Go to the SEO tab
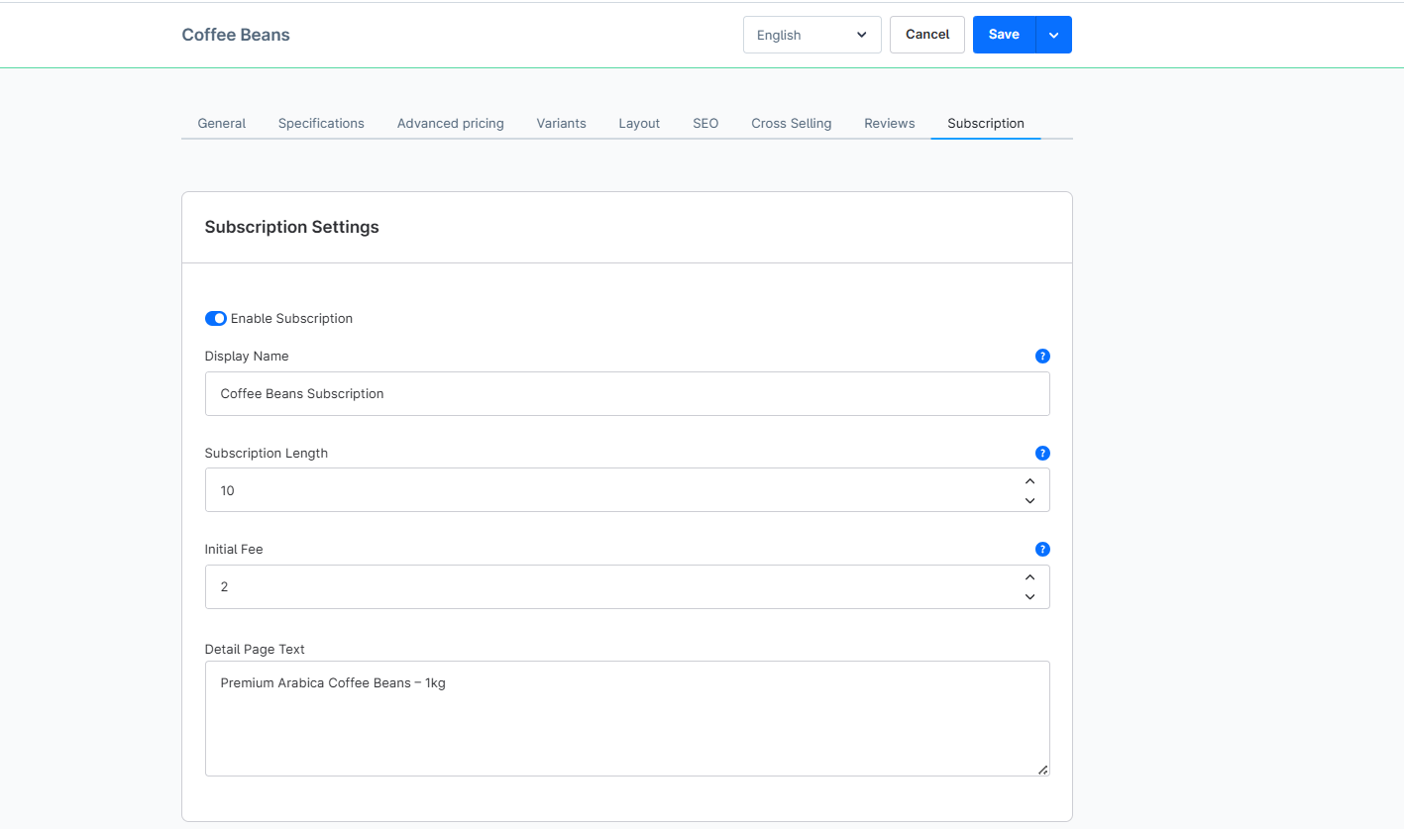The width and height of the screenshot is (1404, 829). tap(705, 123)
